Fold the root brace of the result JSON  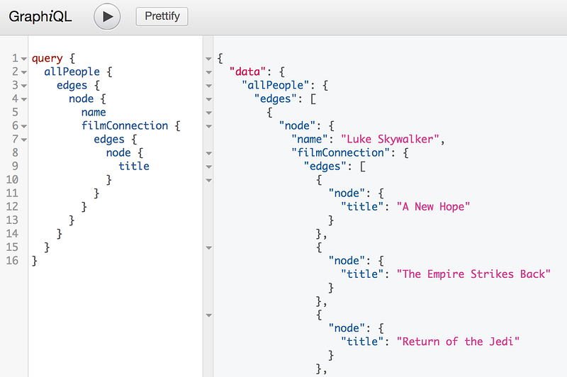208,59
